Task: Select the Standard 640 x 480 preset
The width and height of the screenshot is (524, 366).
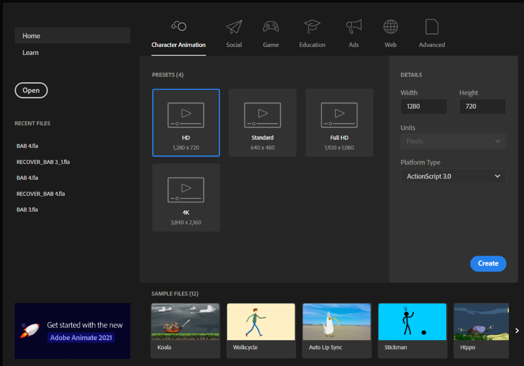Action: tap(262, 123)
